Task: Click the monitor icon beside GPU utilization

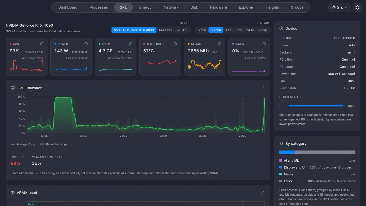Action: click(x=13, y=88)
